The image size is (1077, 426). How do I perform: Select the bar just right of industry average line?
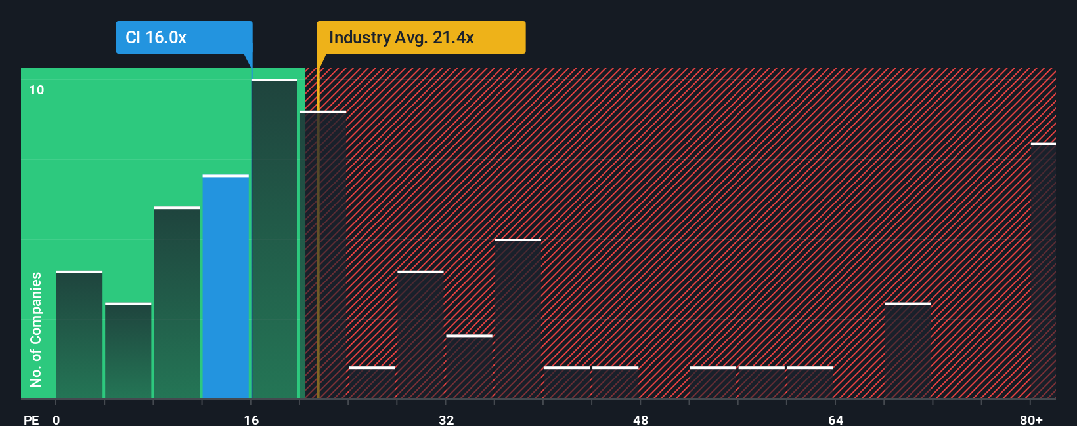point(323,255)
